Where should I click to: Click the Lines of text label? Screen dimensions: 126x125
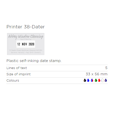[17, 68]
